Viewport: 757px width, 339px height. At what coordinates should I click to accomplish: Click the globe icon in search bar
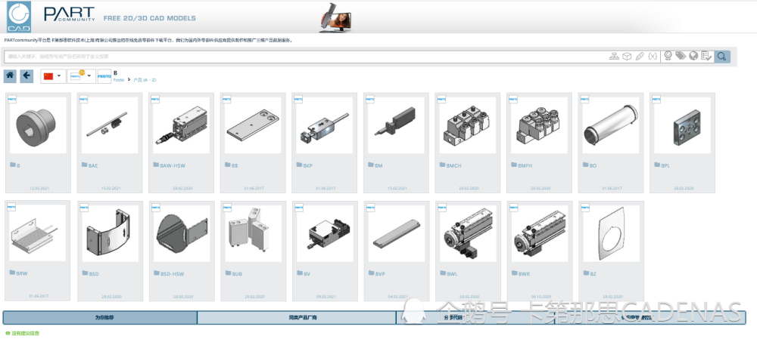coord(693,57)
